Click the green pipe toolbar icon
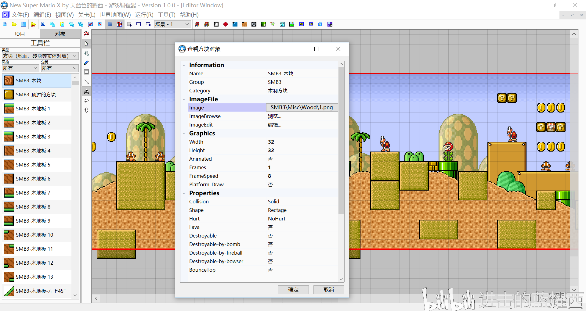The image size is (586, 311). tap(263, 24)
